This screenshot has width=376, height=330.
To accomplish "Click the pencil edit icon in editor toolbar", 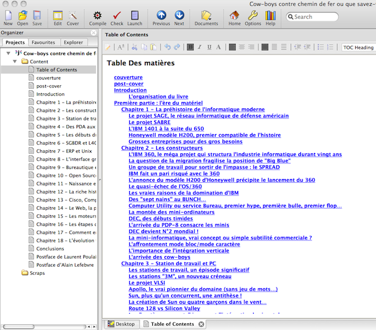I will point(108,47).
